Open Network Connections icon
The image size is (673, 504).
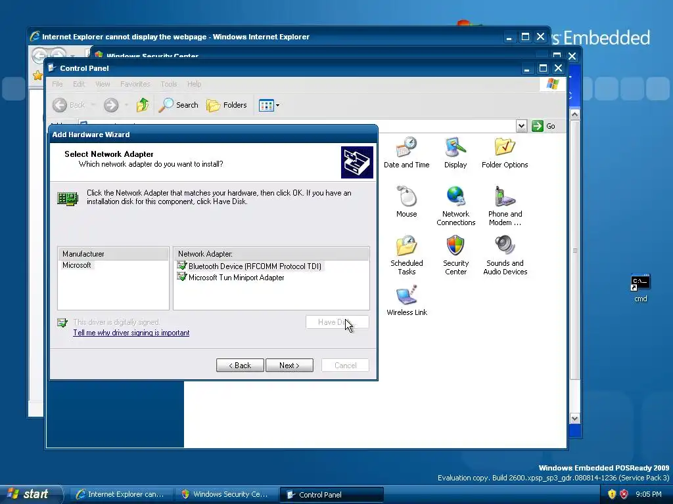coord(456,205)
